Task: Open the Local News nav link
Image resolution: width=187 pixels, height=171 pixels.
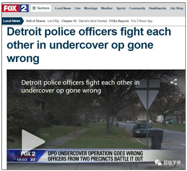Action: 63,8
